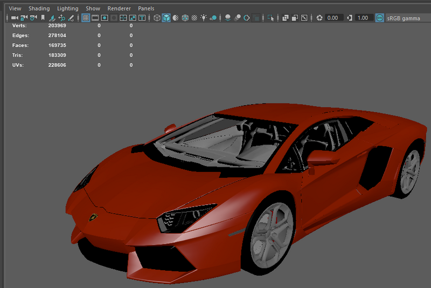Open Camera Attributes via gear camera icon
431x288 pixels.
tap(33, 18)
